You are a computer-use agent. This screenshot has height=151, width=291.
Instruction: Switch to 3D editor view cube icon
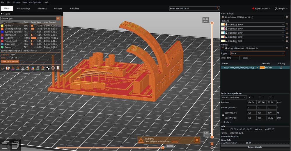[5, 145]
